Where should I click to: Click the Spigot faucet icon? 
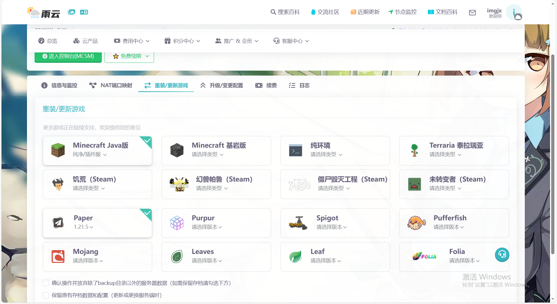(x=298, y=223)
